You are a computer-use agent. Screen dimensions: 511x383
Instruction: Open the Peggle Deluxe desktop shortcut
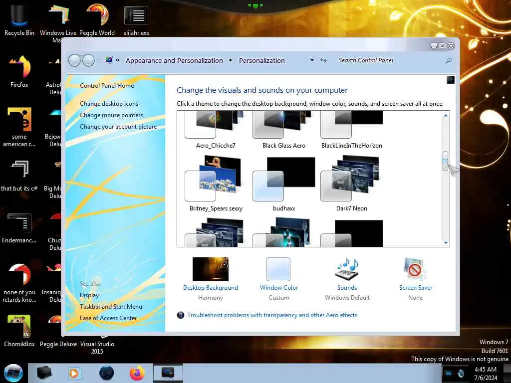[x=58, y=344]
